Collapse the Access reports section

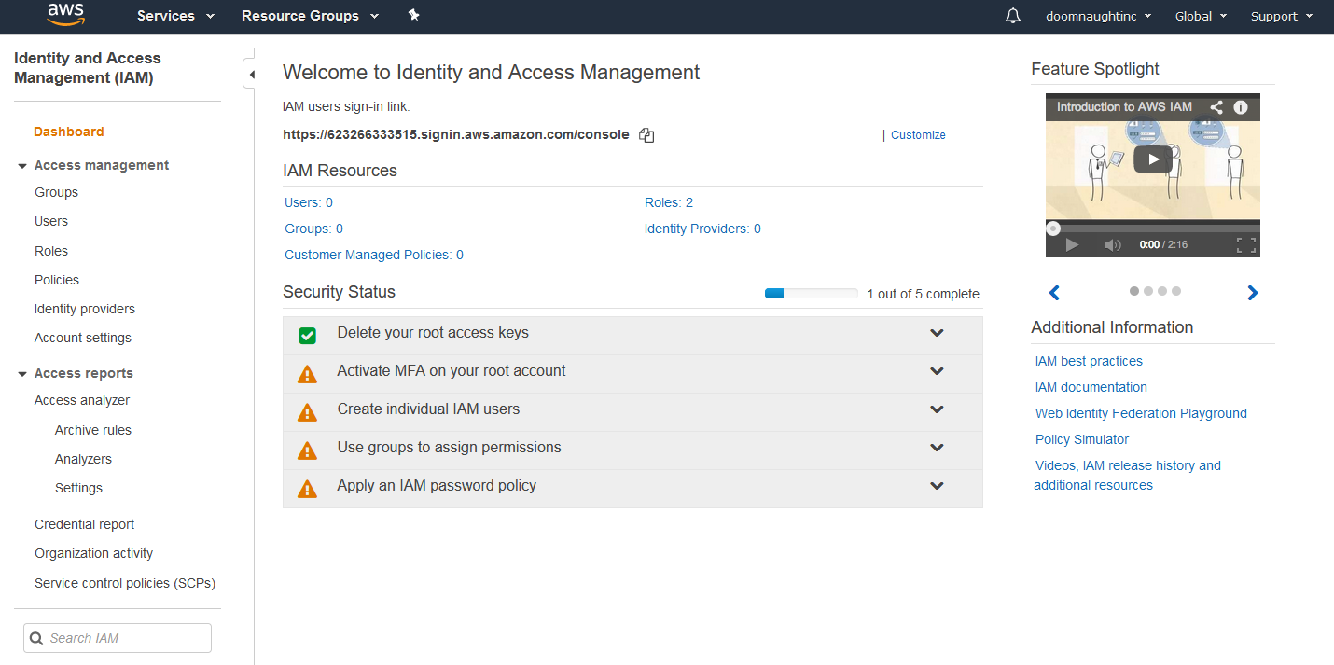[x=22, y=374]
